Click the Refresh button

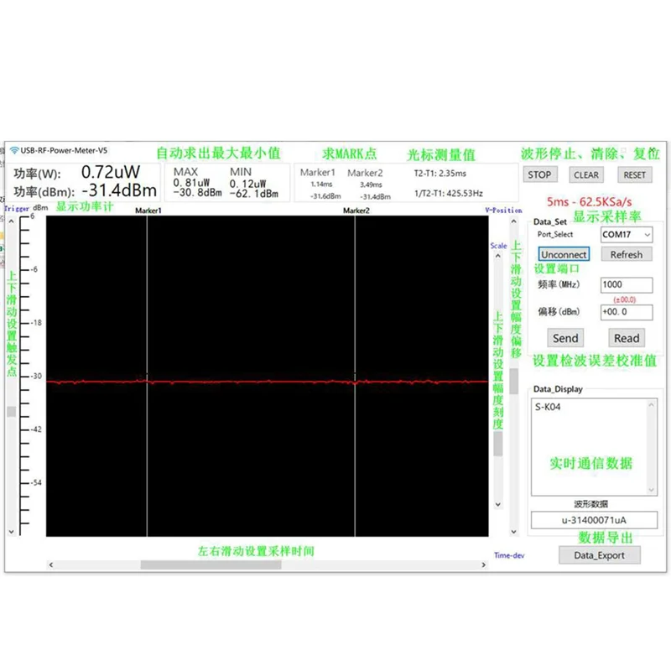(x=627, y=254)
